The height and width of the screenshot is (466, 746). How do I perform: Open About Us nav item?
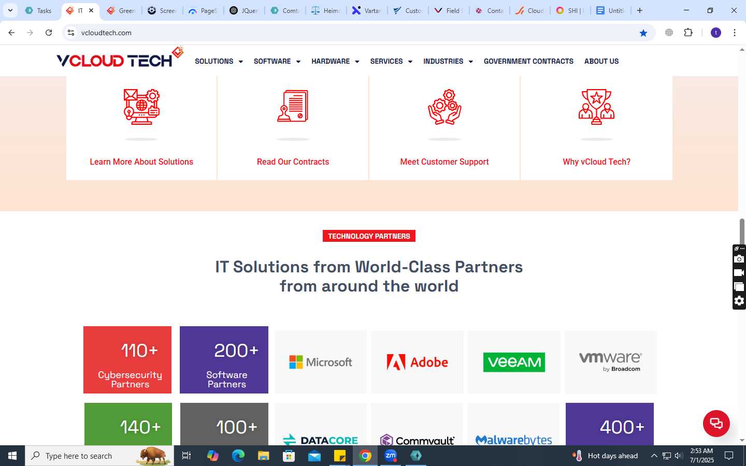click(x=601, y=61)
